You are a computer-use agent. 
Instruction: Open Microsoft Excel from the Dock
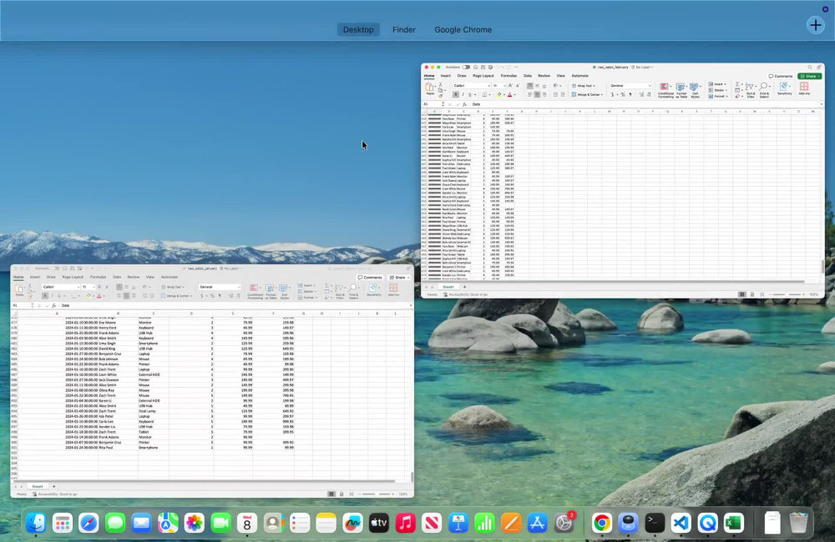[x=734, y=524]
